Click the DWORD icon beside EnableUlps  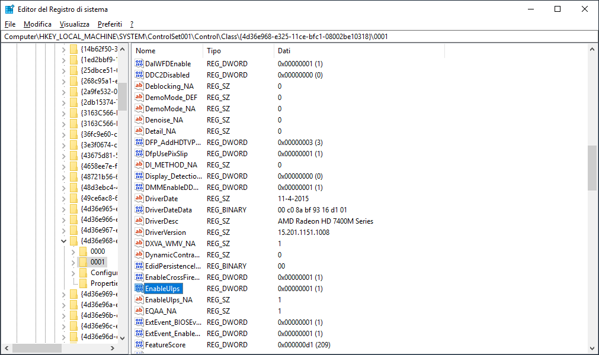[139, 288]
